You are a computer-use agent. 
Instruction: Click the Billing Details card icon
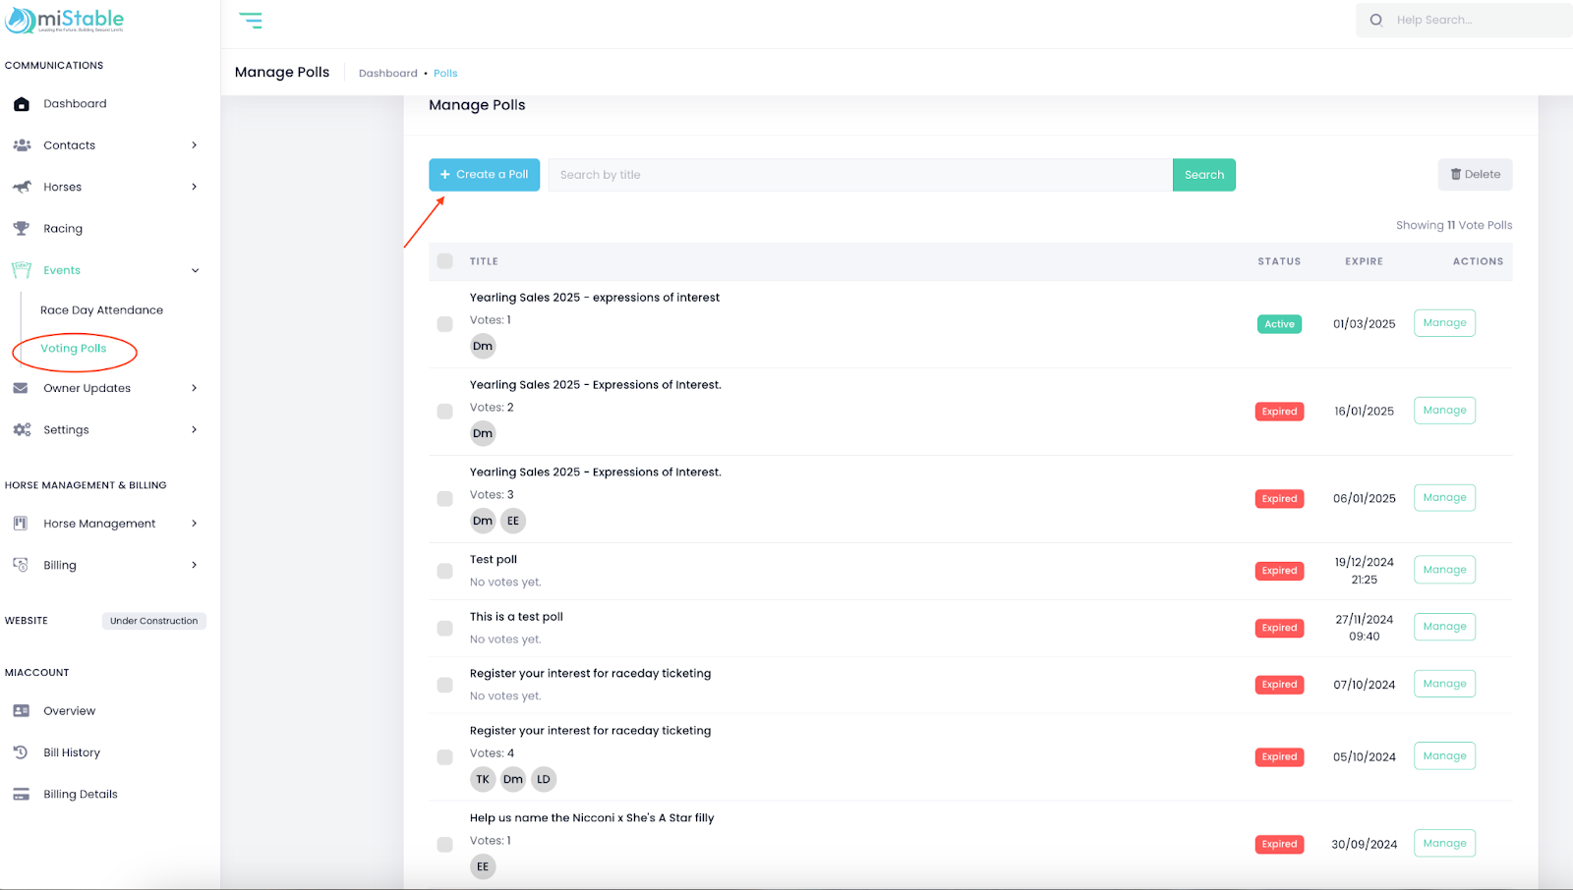21,795
